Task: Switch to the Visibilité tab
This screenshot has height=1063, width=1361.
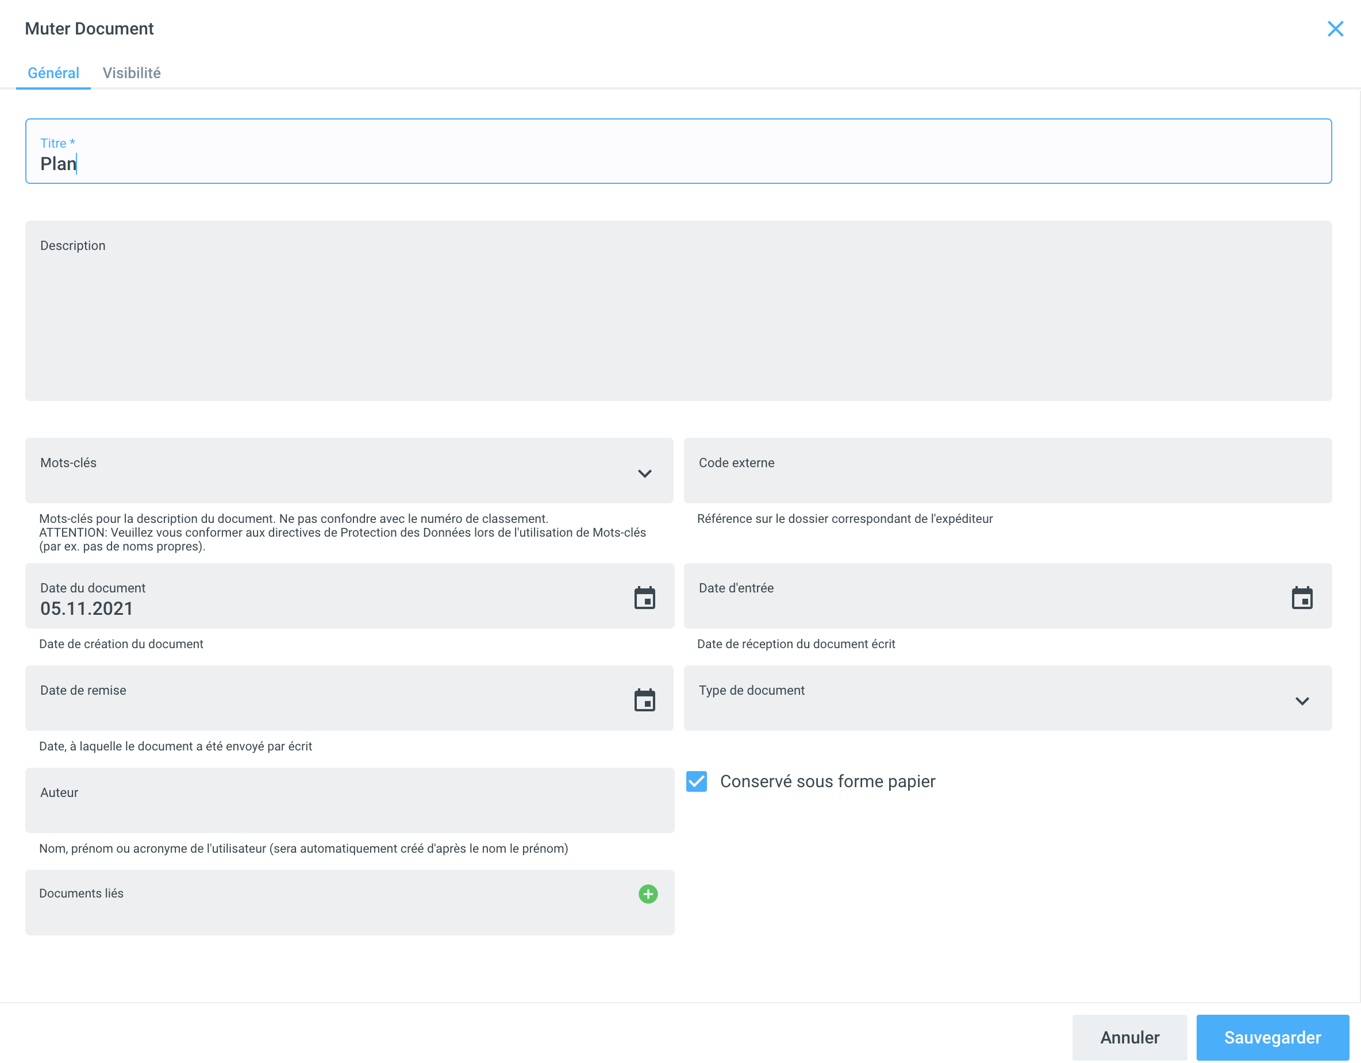Action: tap(132, 73)
